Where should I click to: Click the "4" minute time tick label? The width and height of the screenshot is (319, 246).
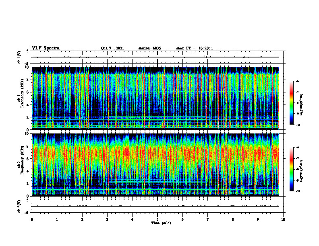tap(133, 219)
